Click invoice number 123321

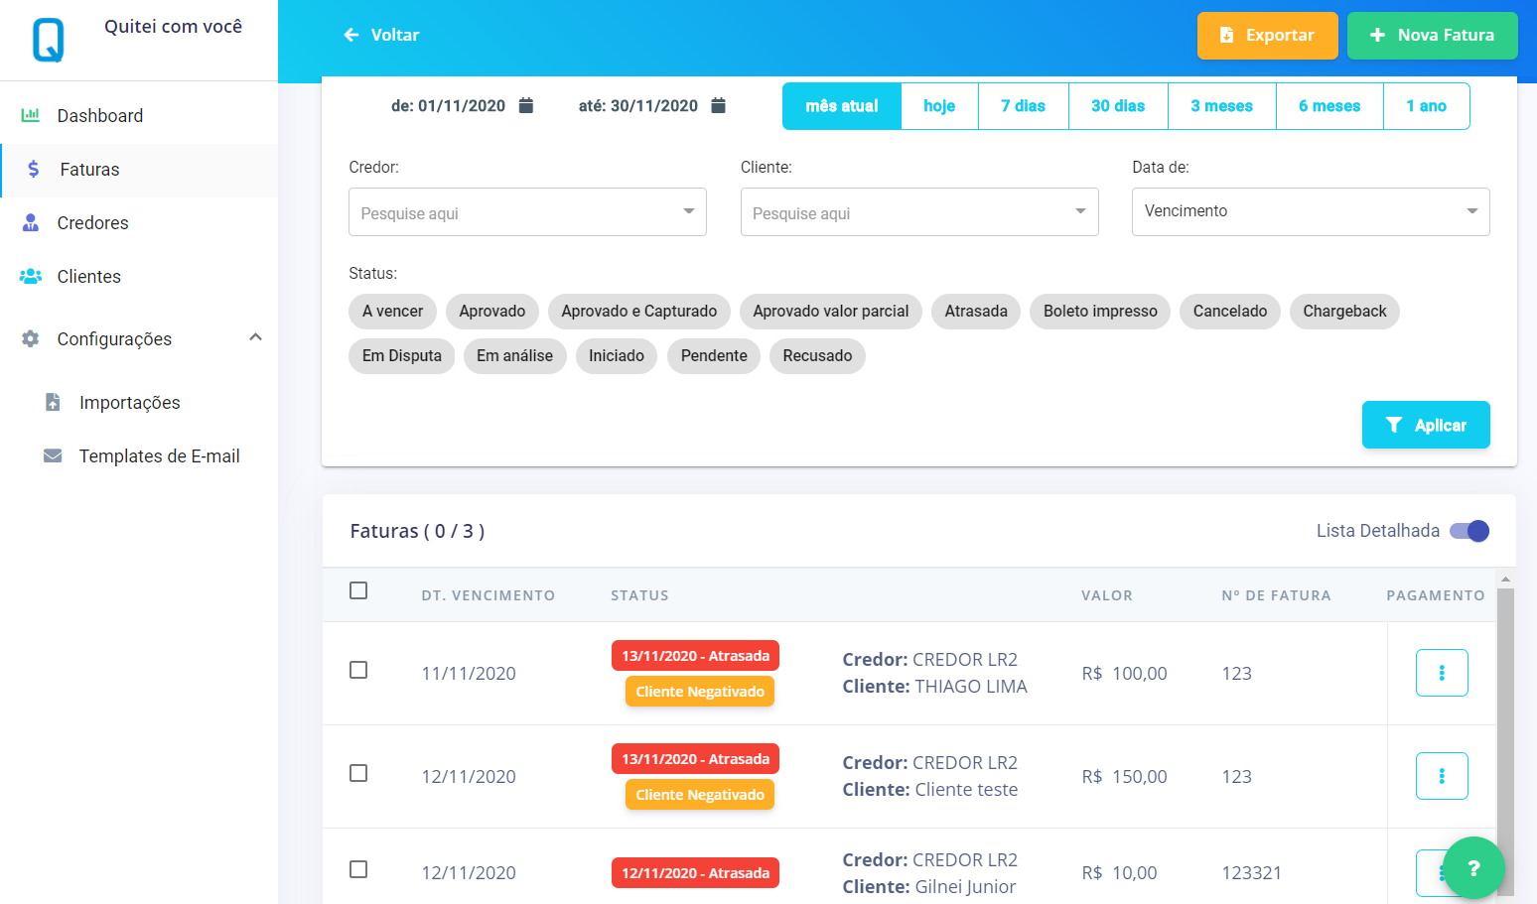point(1251,873)
